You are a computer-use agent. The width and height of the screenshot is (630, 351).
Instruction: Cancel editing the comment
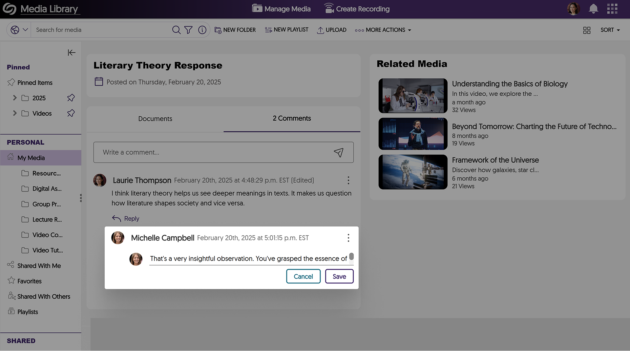(x=303, y=276)
